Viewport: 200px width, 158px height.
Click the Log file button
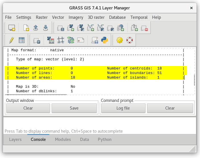(123, 108)
